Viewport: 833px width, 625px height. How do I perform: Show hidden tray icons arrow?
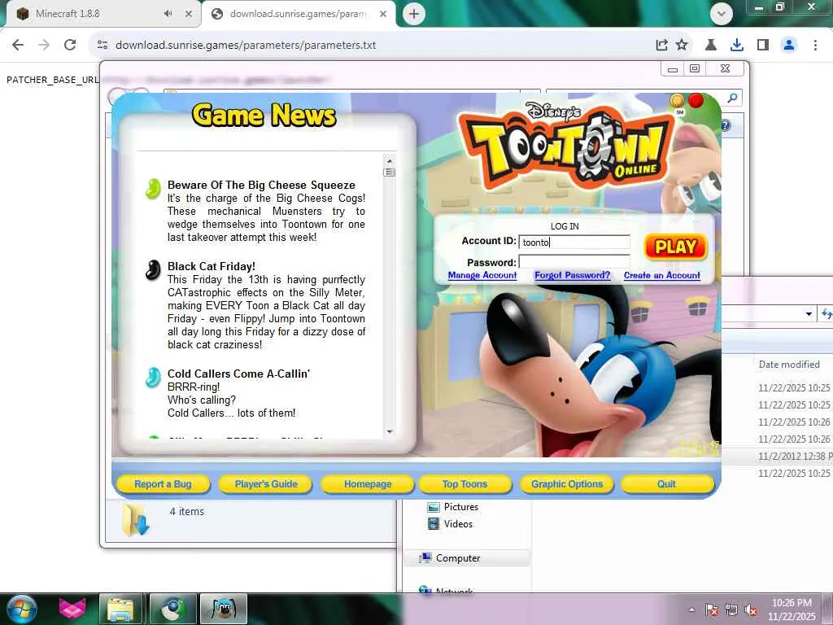(691, 610)
